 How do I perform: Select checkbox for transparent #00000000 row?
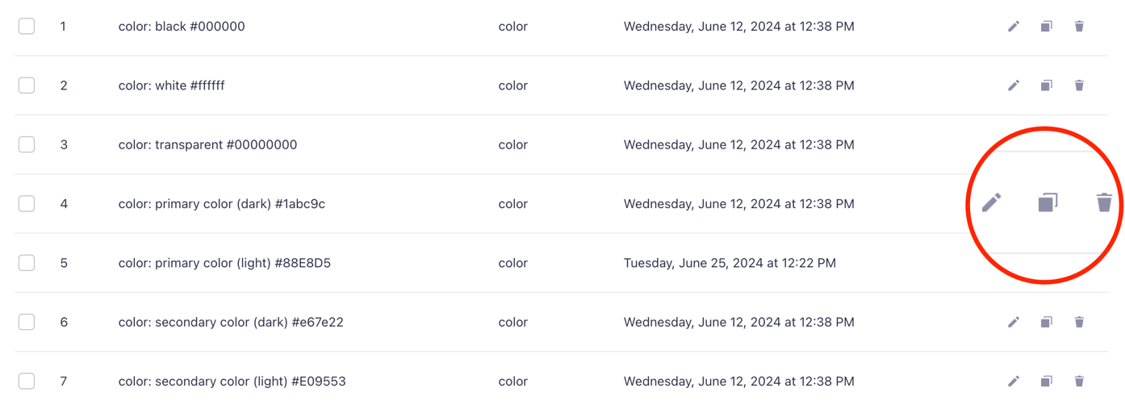tap(27, 144)
